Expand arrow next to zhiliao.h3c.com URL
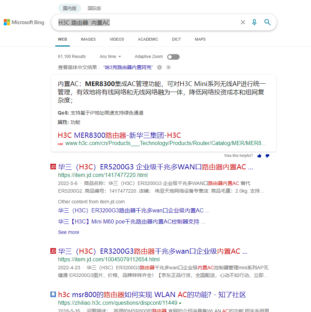 tap(180, 303)
